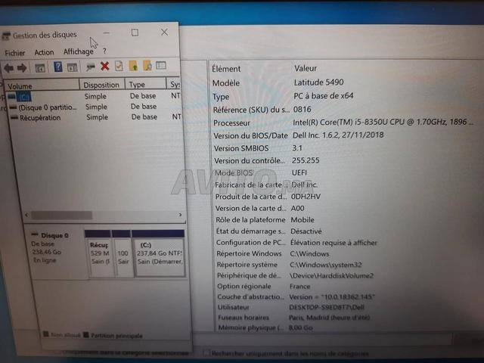Image resolution: width=484 pixels, height=363 pixels.
Task: Click the list view settings toolbar icon
Action: 161,65
